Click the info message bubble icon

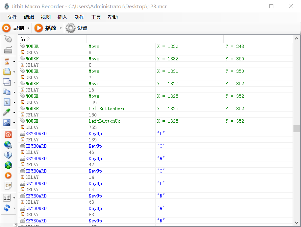[8, 155]
